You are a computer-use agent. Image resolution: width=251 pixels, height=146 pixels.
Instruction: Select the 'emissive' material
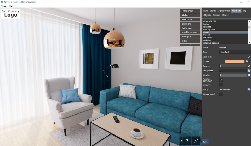(225, 40)
